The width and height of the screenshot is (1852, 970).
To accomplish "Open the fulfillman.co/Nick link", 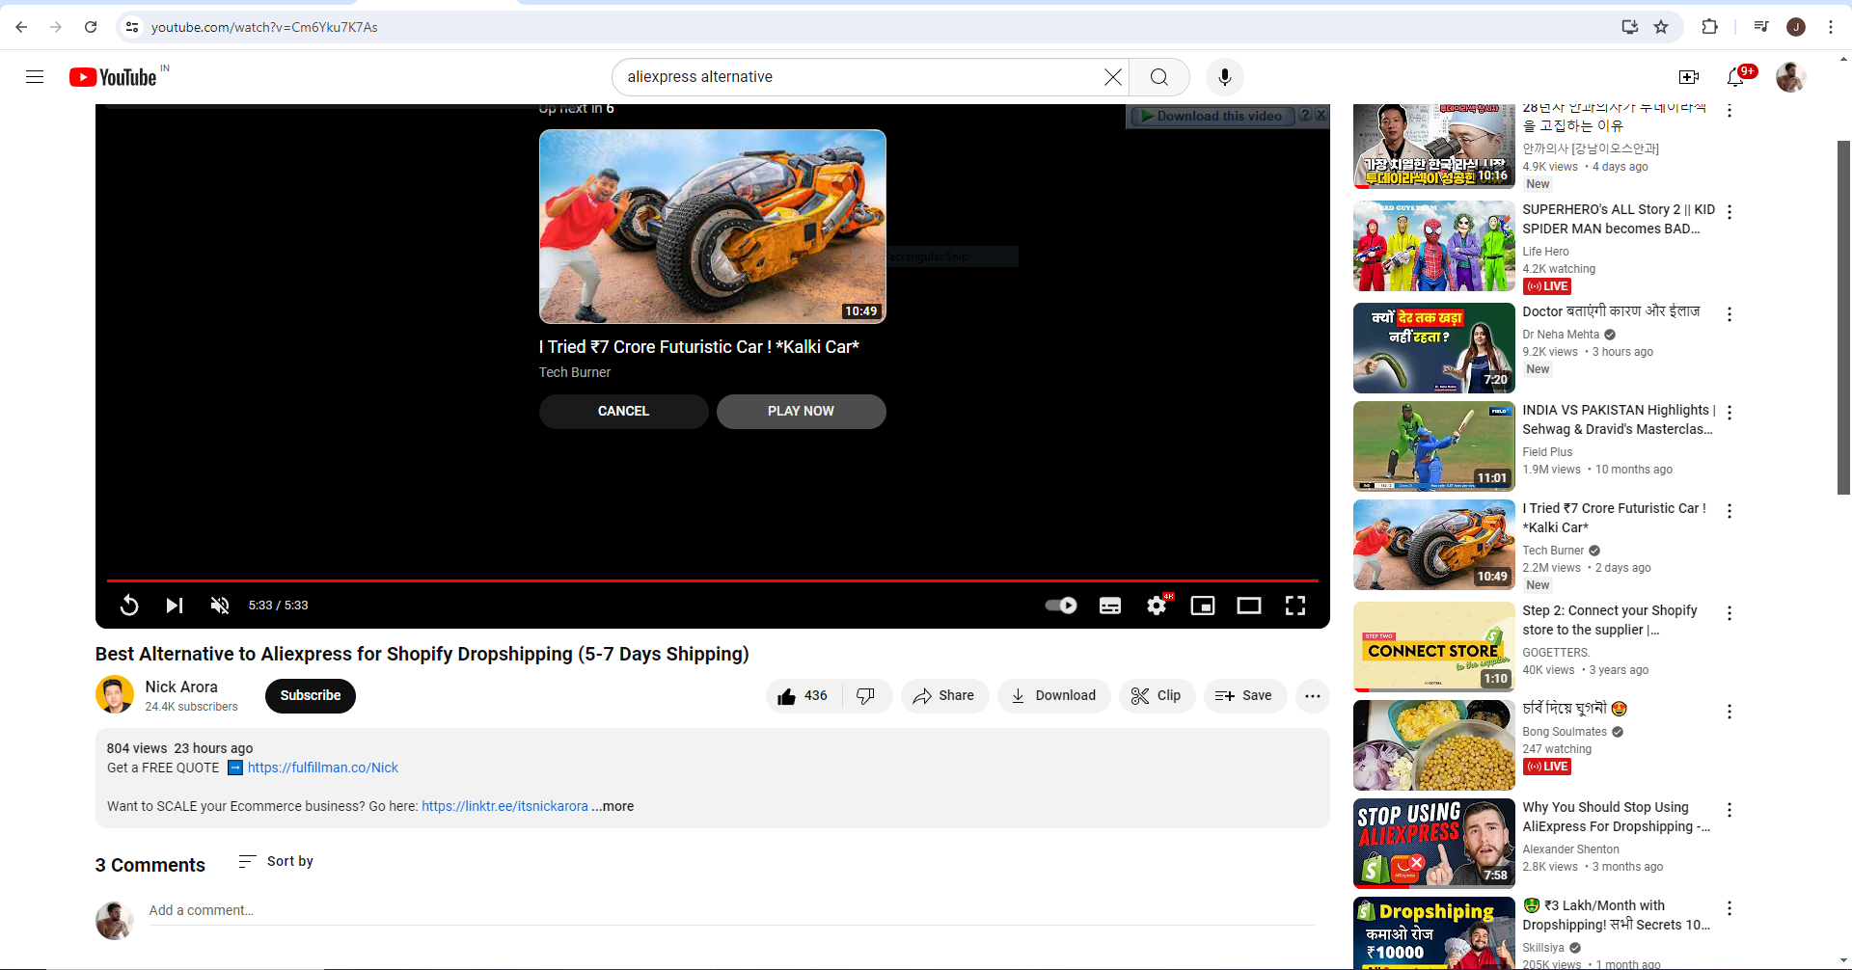I will (323, 768).
